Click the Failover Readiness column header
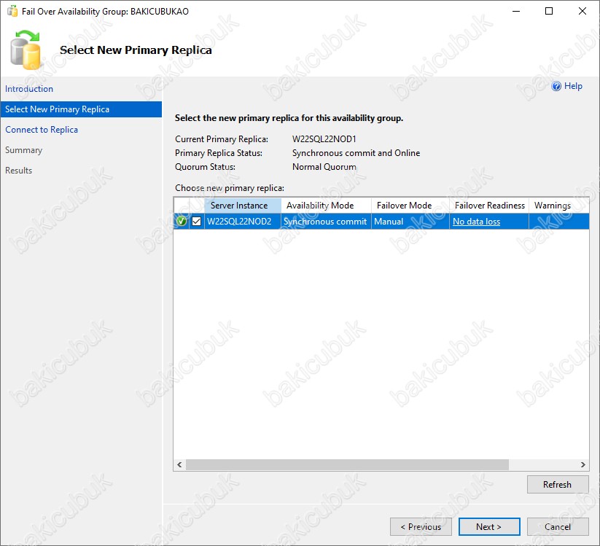 point(490,206)
